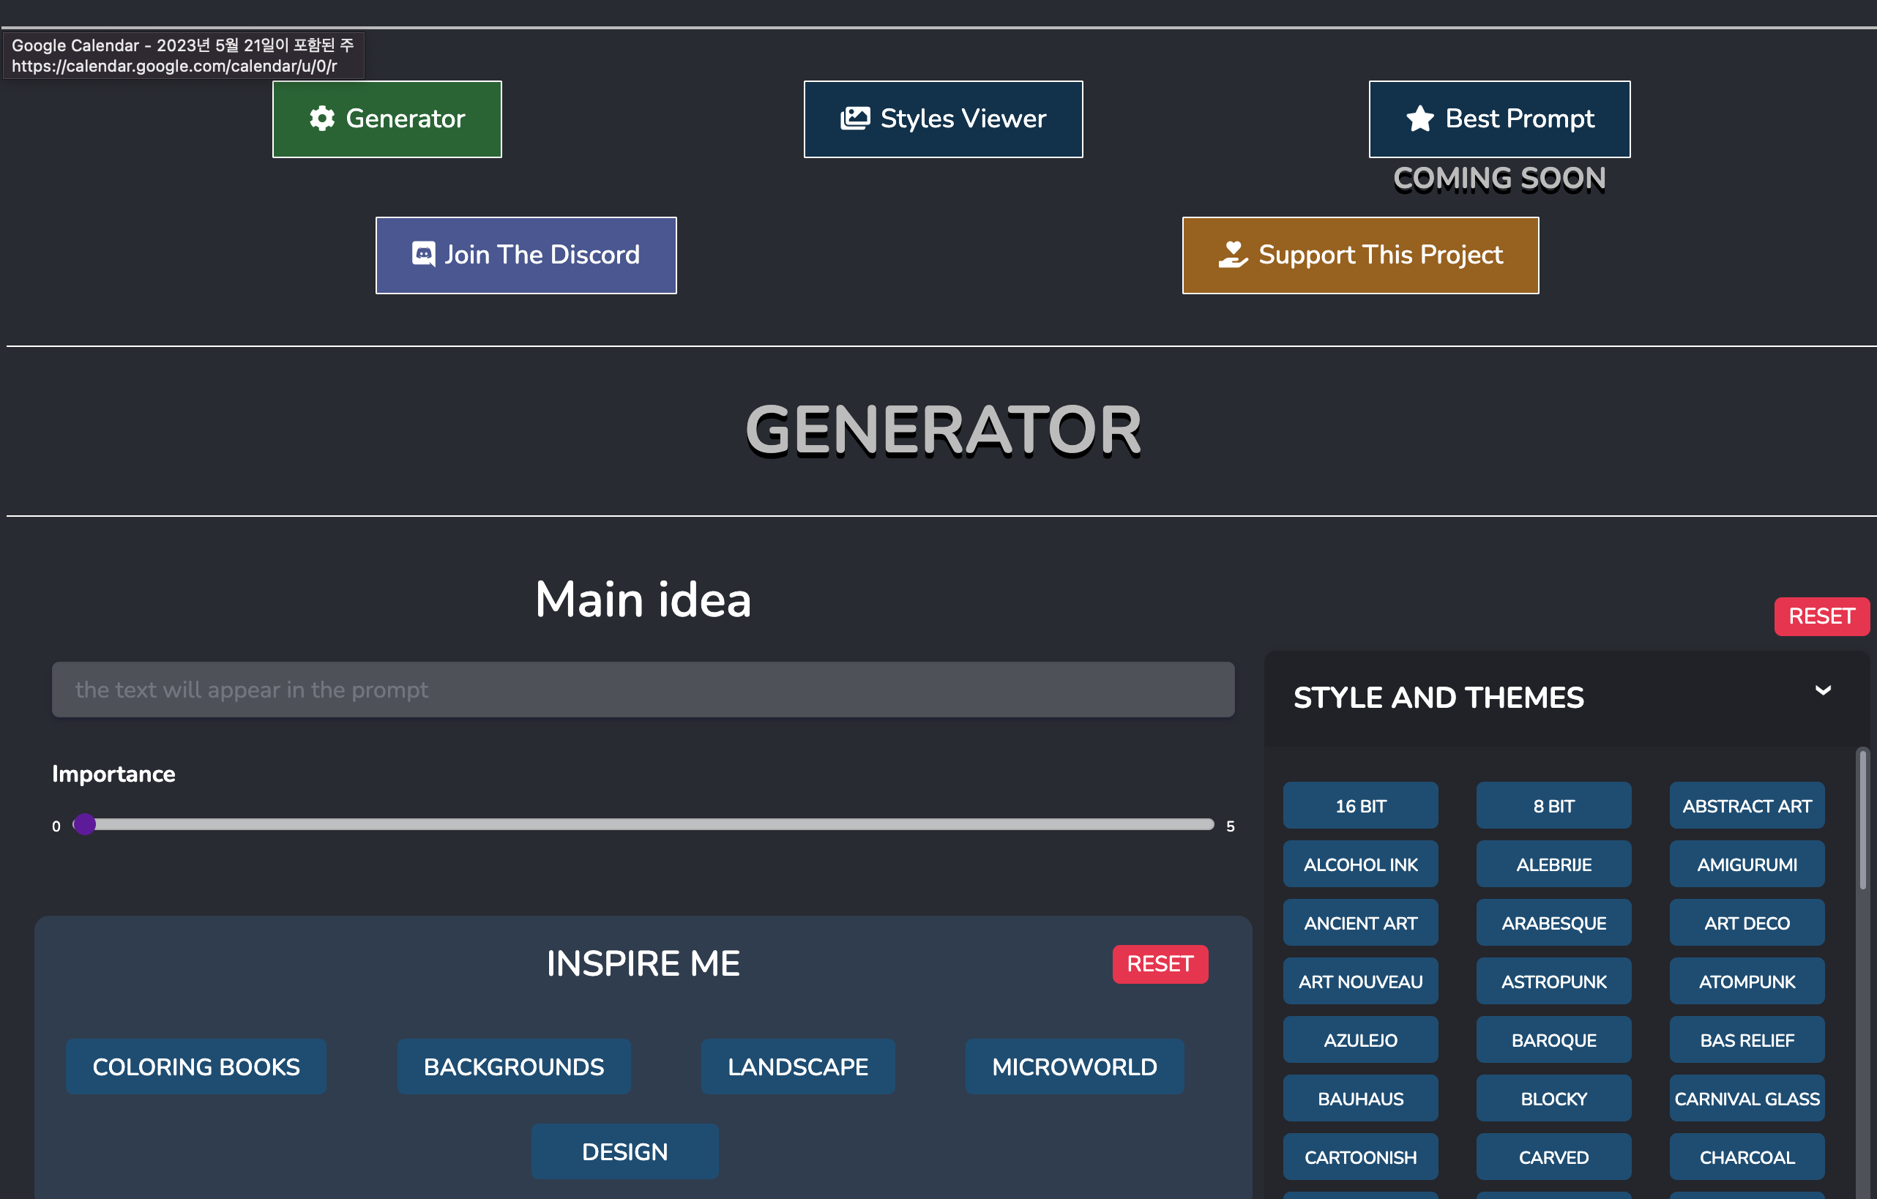Screen dimensions: 1877x1199
Task: Open the Best Prompt page
Action: (x=1499, y=119)
